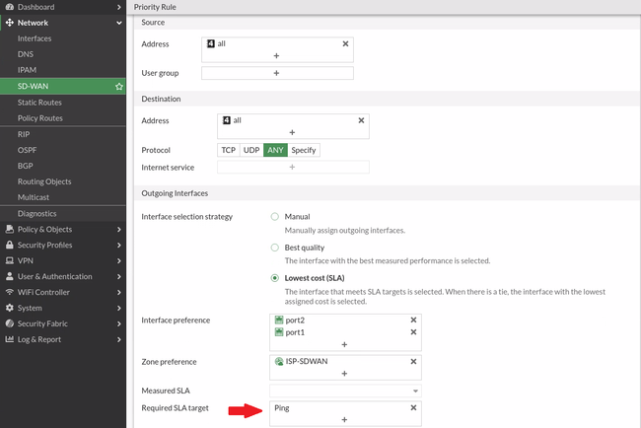Expand WiFi Controller chevron

pos(119,292)
